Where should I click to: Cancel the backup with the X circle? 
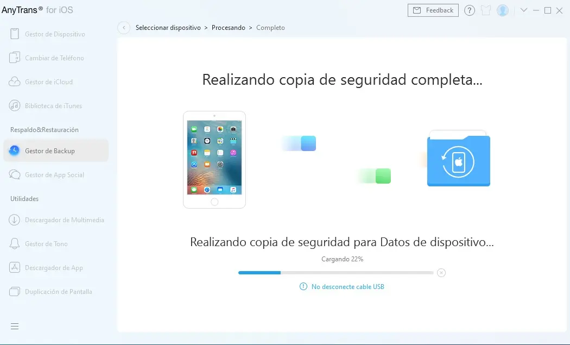(441, 273)
